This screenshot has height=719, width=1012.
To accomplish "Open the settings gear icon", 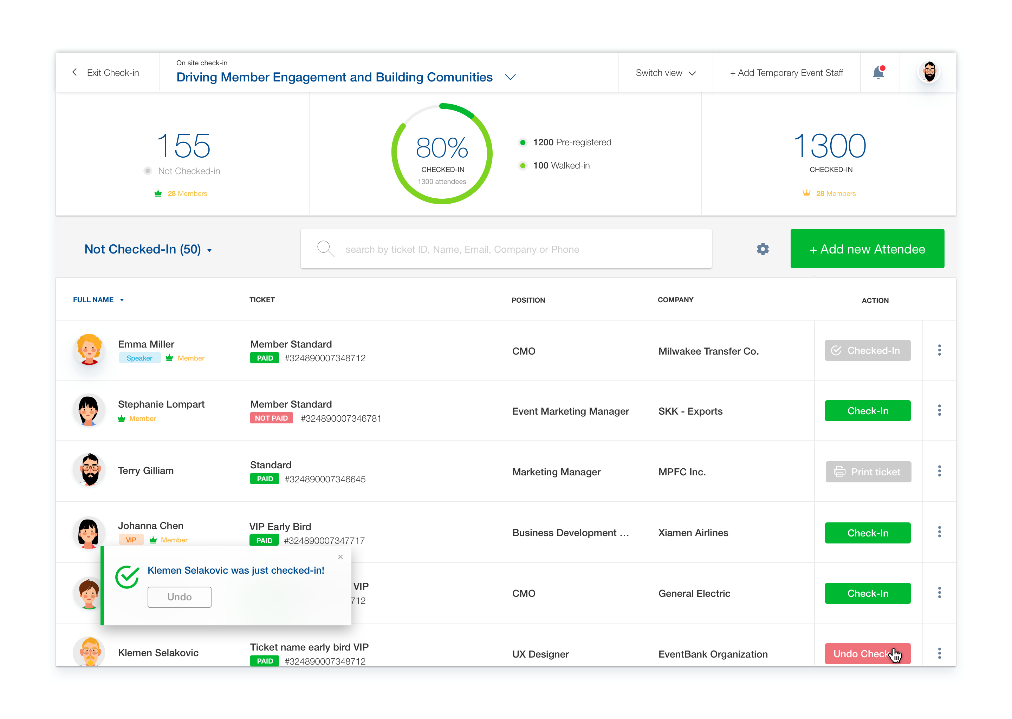I will (763, 249).
